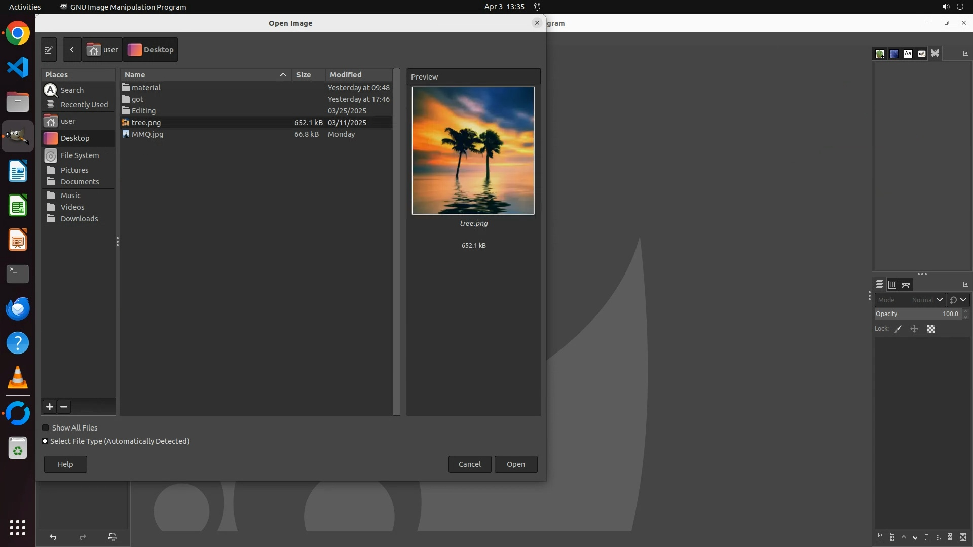
Task: Toggle lock alpha channel checkerboard icon
Action: 931,329
